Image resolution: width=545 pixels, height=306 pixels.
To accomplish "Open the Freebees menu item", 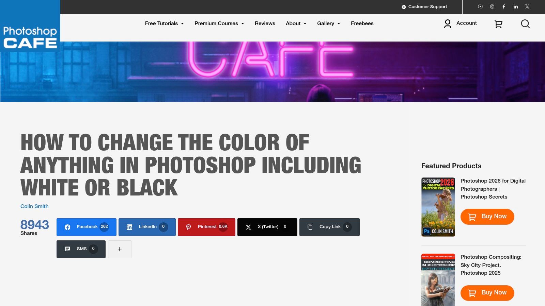I will (362, 23).
